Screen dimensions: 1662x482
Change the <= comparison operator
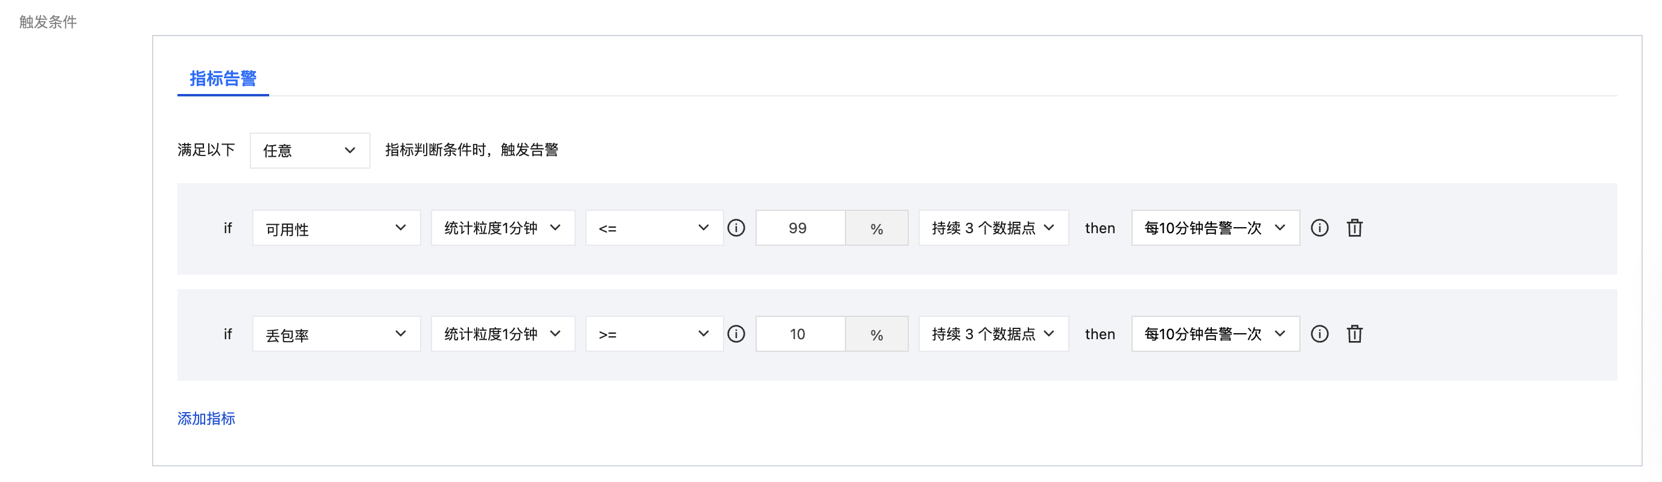click(654, 228)
